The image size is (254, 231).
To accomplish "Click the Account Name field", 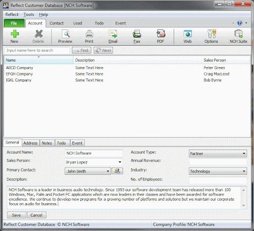I will (x=94, y=153).
